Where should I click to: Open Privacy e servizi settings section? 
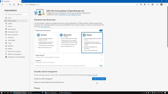pyautogui.click(x=16, y=21)
